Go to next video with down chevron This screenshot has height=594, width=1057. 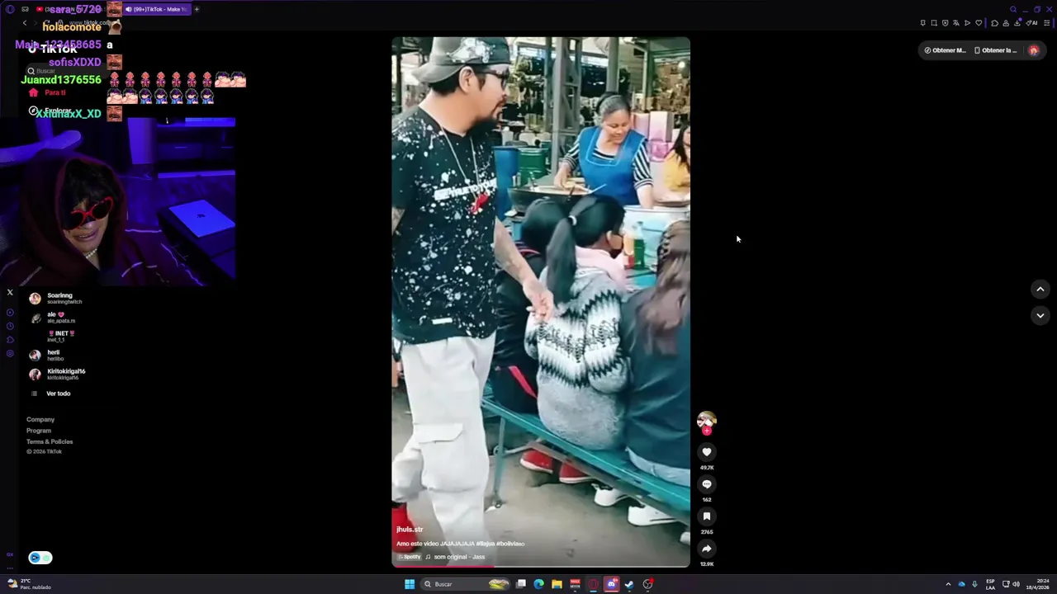coord(1040,315)
